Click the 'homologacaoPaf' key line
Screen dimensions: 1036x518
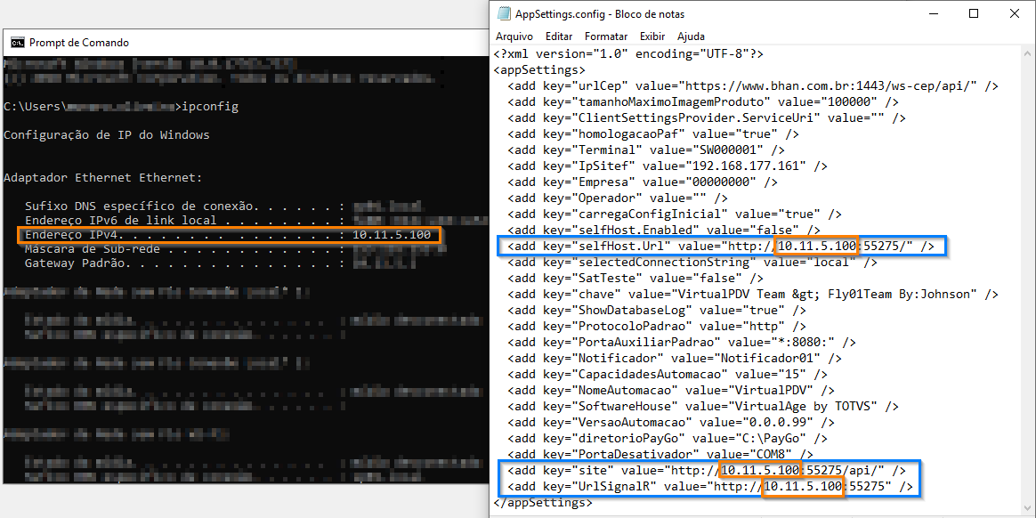(652, 134)
